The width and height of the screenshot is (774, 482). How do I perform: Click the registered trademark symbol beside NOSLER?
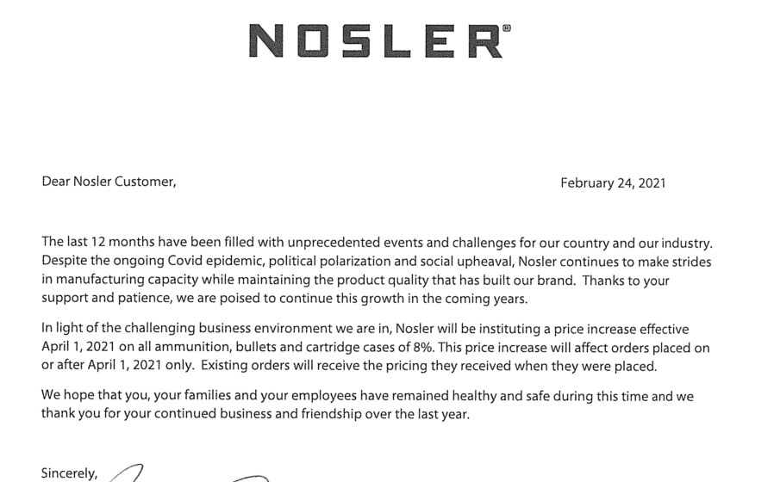(507, 28)
